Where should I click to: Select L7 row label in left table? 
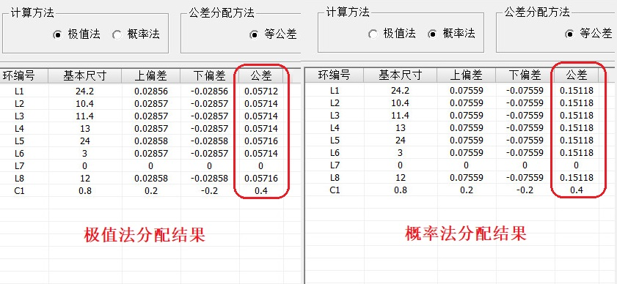pyautogui.click(x=19, y=165)
